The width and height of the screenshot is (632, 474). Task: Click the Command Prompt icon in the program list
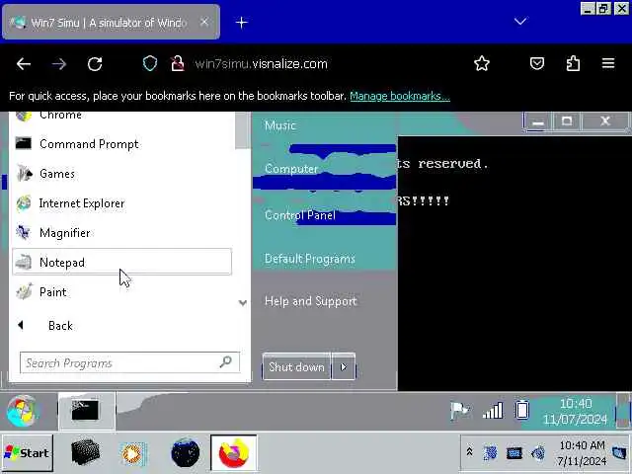[x=24, y=143]
